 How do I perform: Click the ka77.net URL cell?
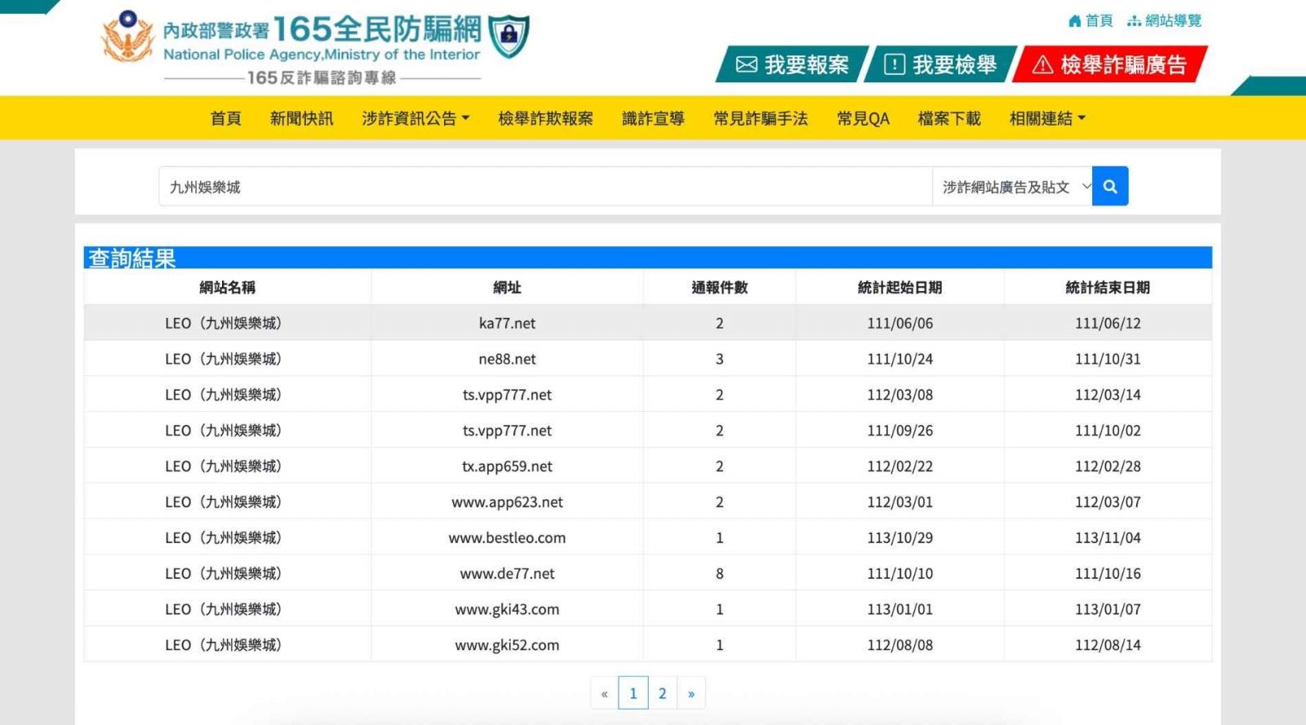507,323
